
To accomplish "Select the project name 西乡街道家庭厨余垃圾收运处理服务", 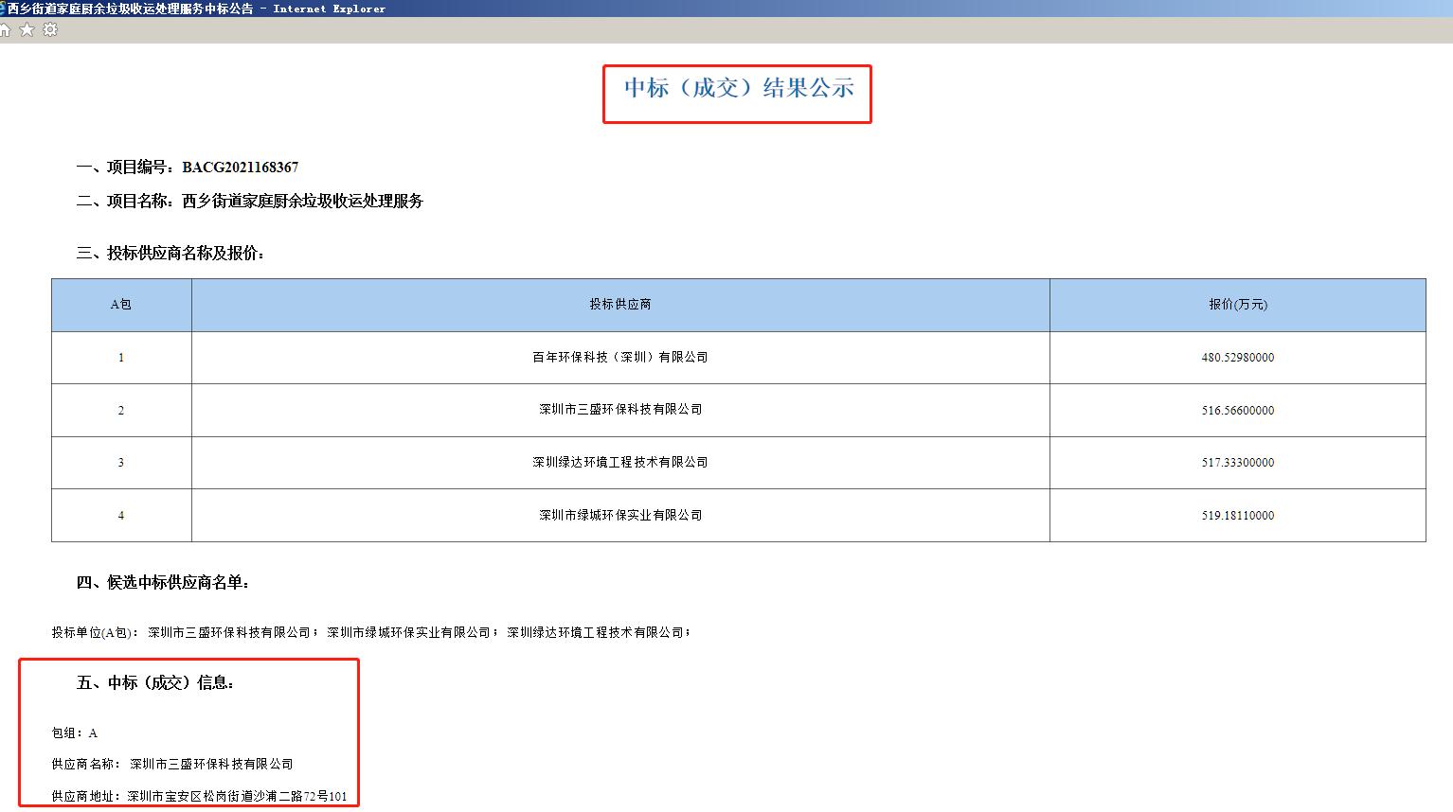I will click(301, 202).
